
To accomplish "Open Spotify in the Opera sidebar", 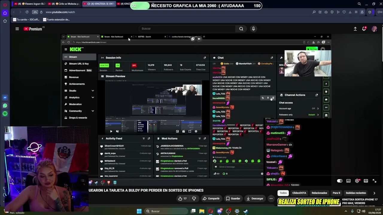I will [x=5, y=114].
